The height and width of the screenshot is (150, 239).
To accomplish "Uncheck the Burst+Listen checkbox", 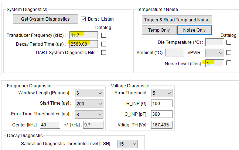I will tap(83, 19).
